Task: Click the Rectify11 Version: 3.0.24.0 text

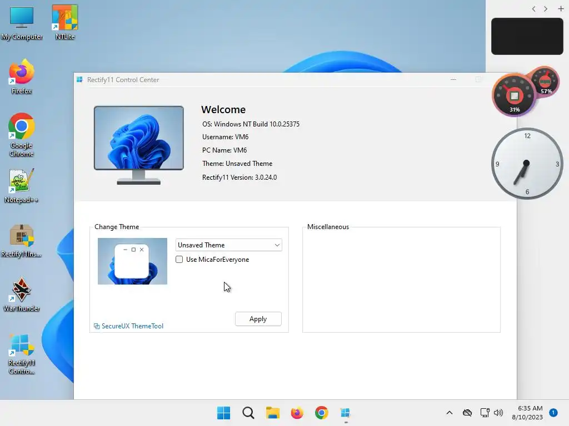Action: click(239, 177)
